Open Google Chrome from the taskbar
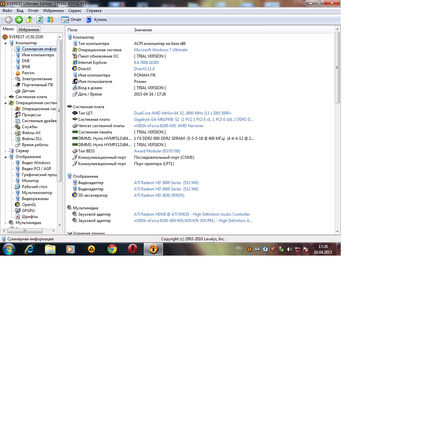Image resolution: width=426 pixels, height=442 pixels. click(x=112, y=249)
